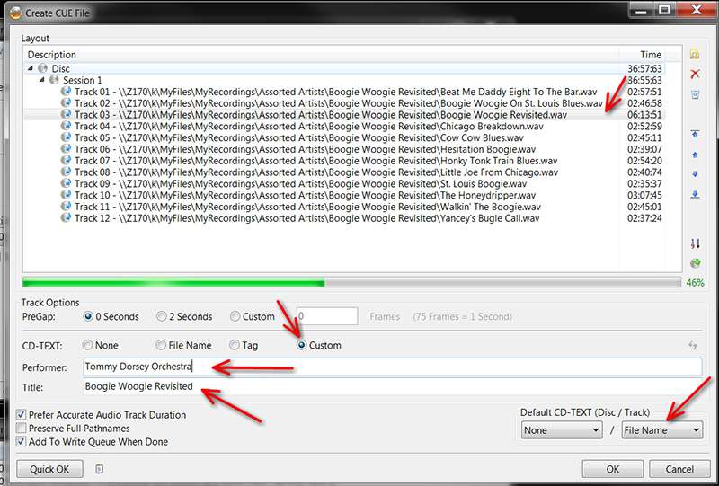719x486 pixels.
Task: Click the Disc node icon
Action: click(x=42, y=68)
